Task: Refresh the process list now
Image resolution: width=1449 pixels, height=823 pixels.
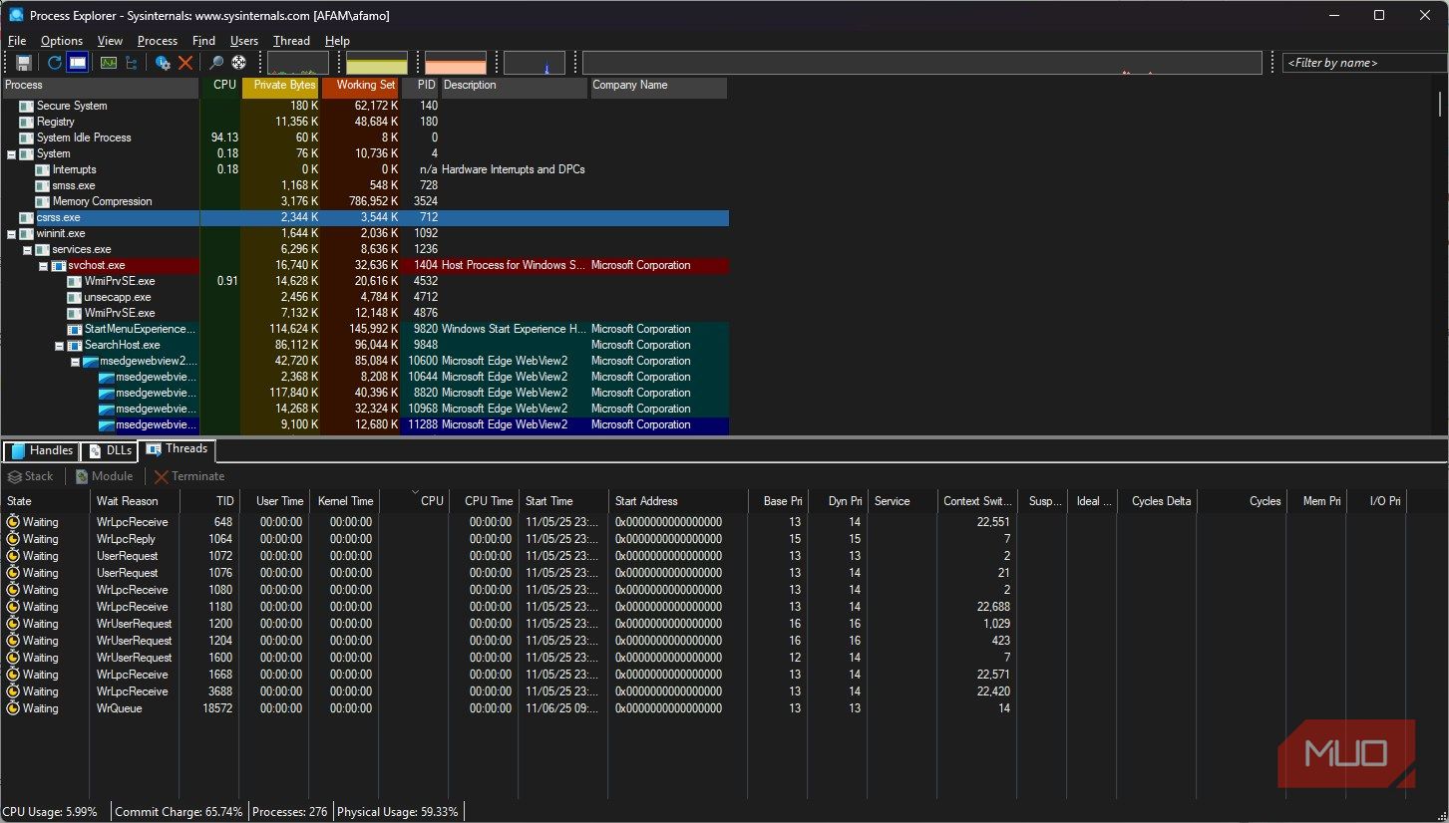Action: coord(55,63)
